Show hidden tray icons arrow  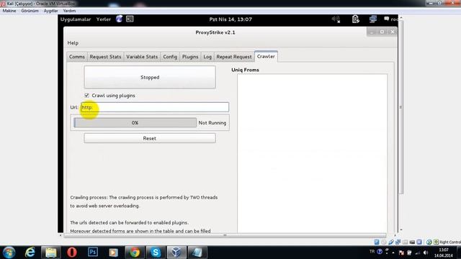393,253
